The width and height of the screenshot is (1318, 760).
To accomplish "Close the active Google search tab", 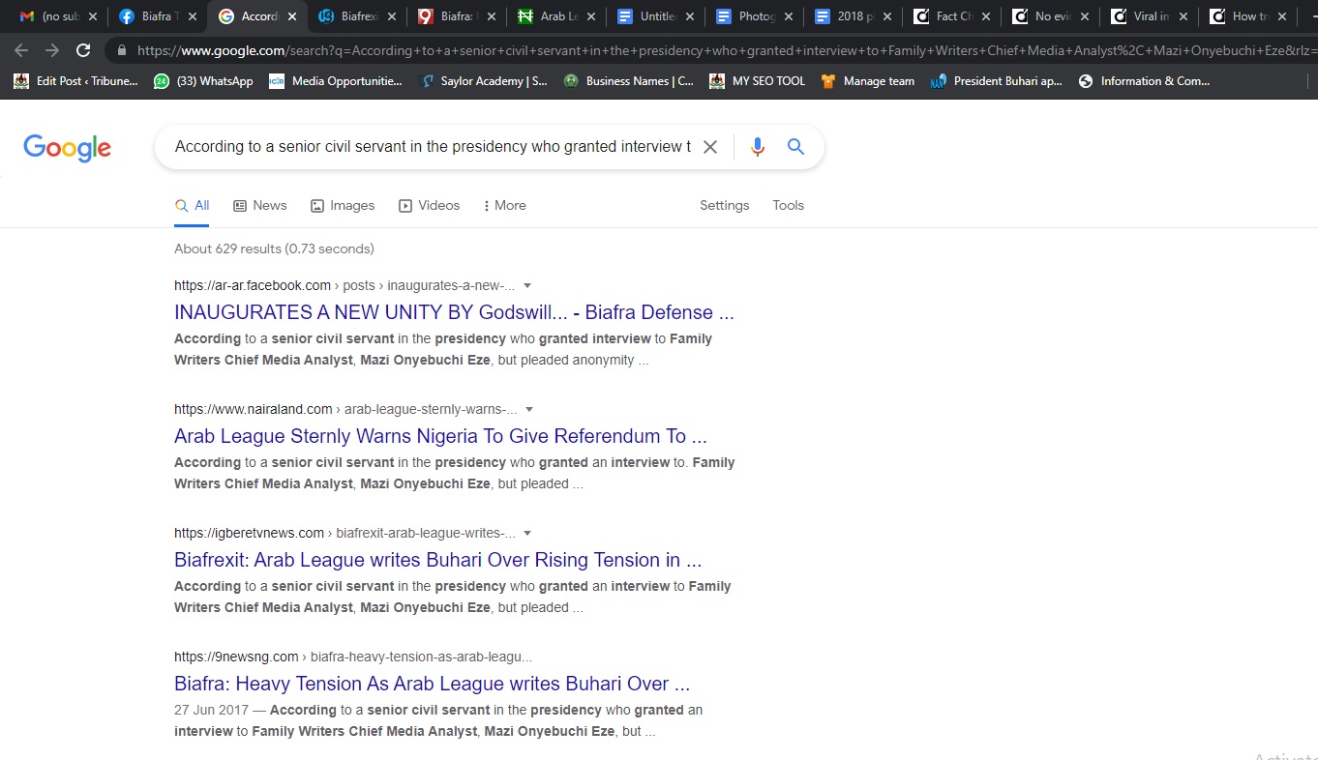I will (292, 16).
